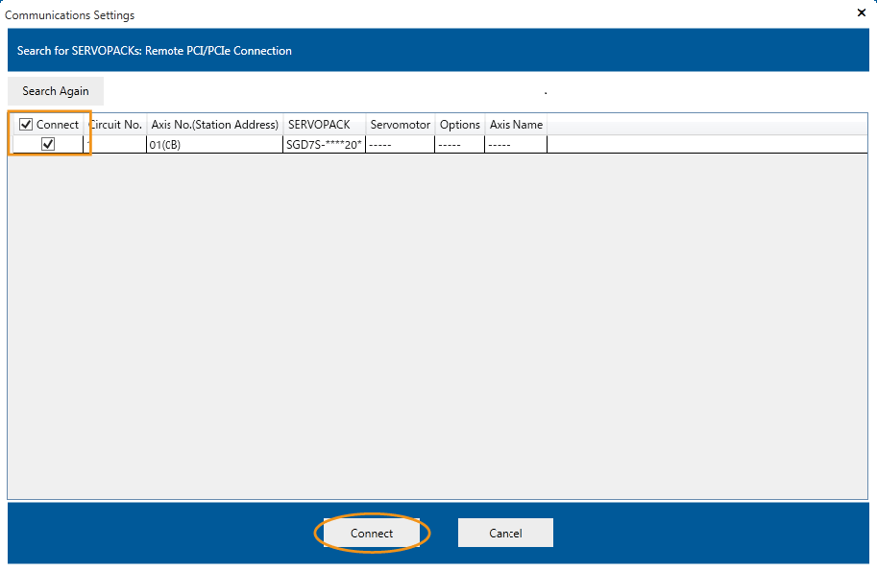Select the Options column header
Image resolution: width=877 pixels, height=571 pixels.
tap(459, 125)
